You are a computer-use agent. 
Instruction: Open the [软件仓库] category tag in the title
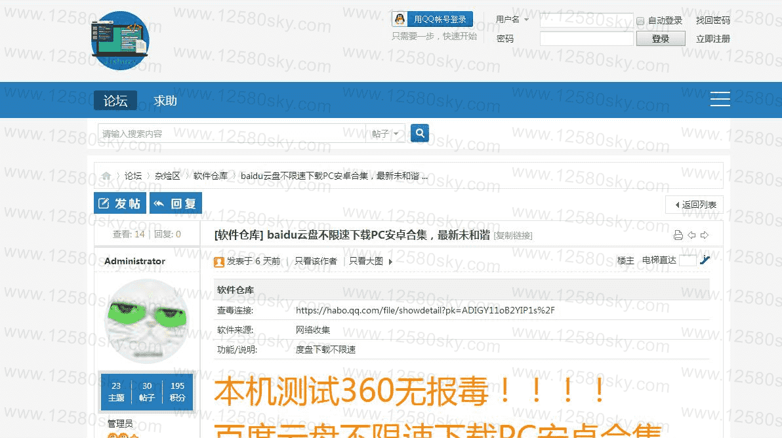[x=238, y=235]
